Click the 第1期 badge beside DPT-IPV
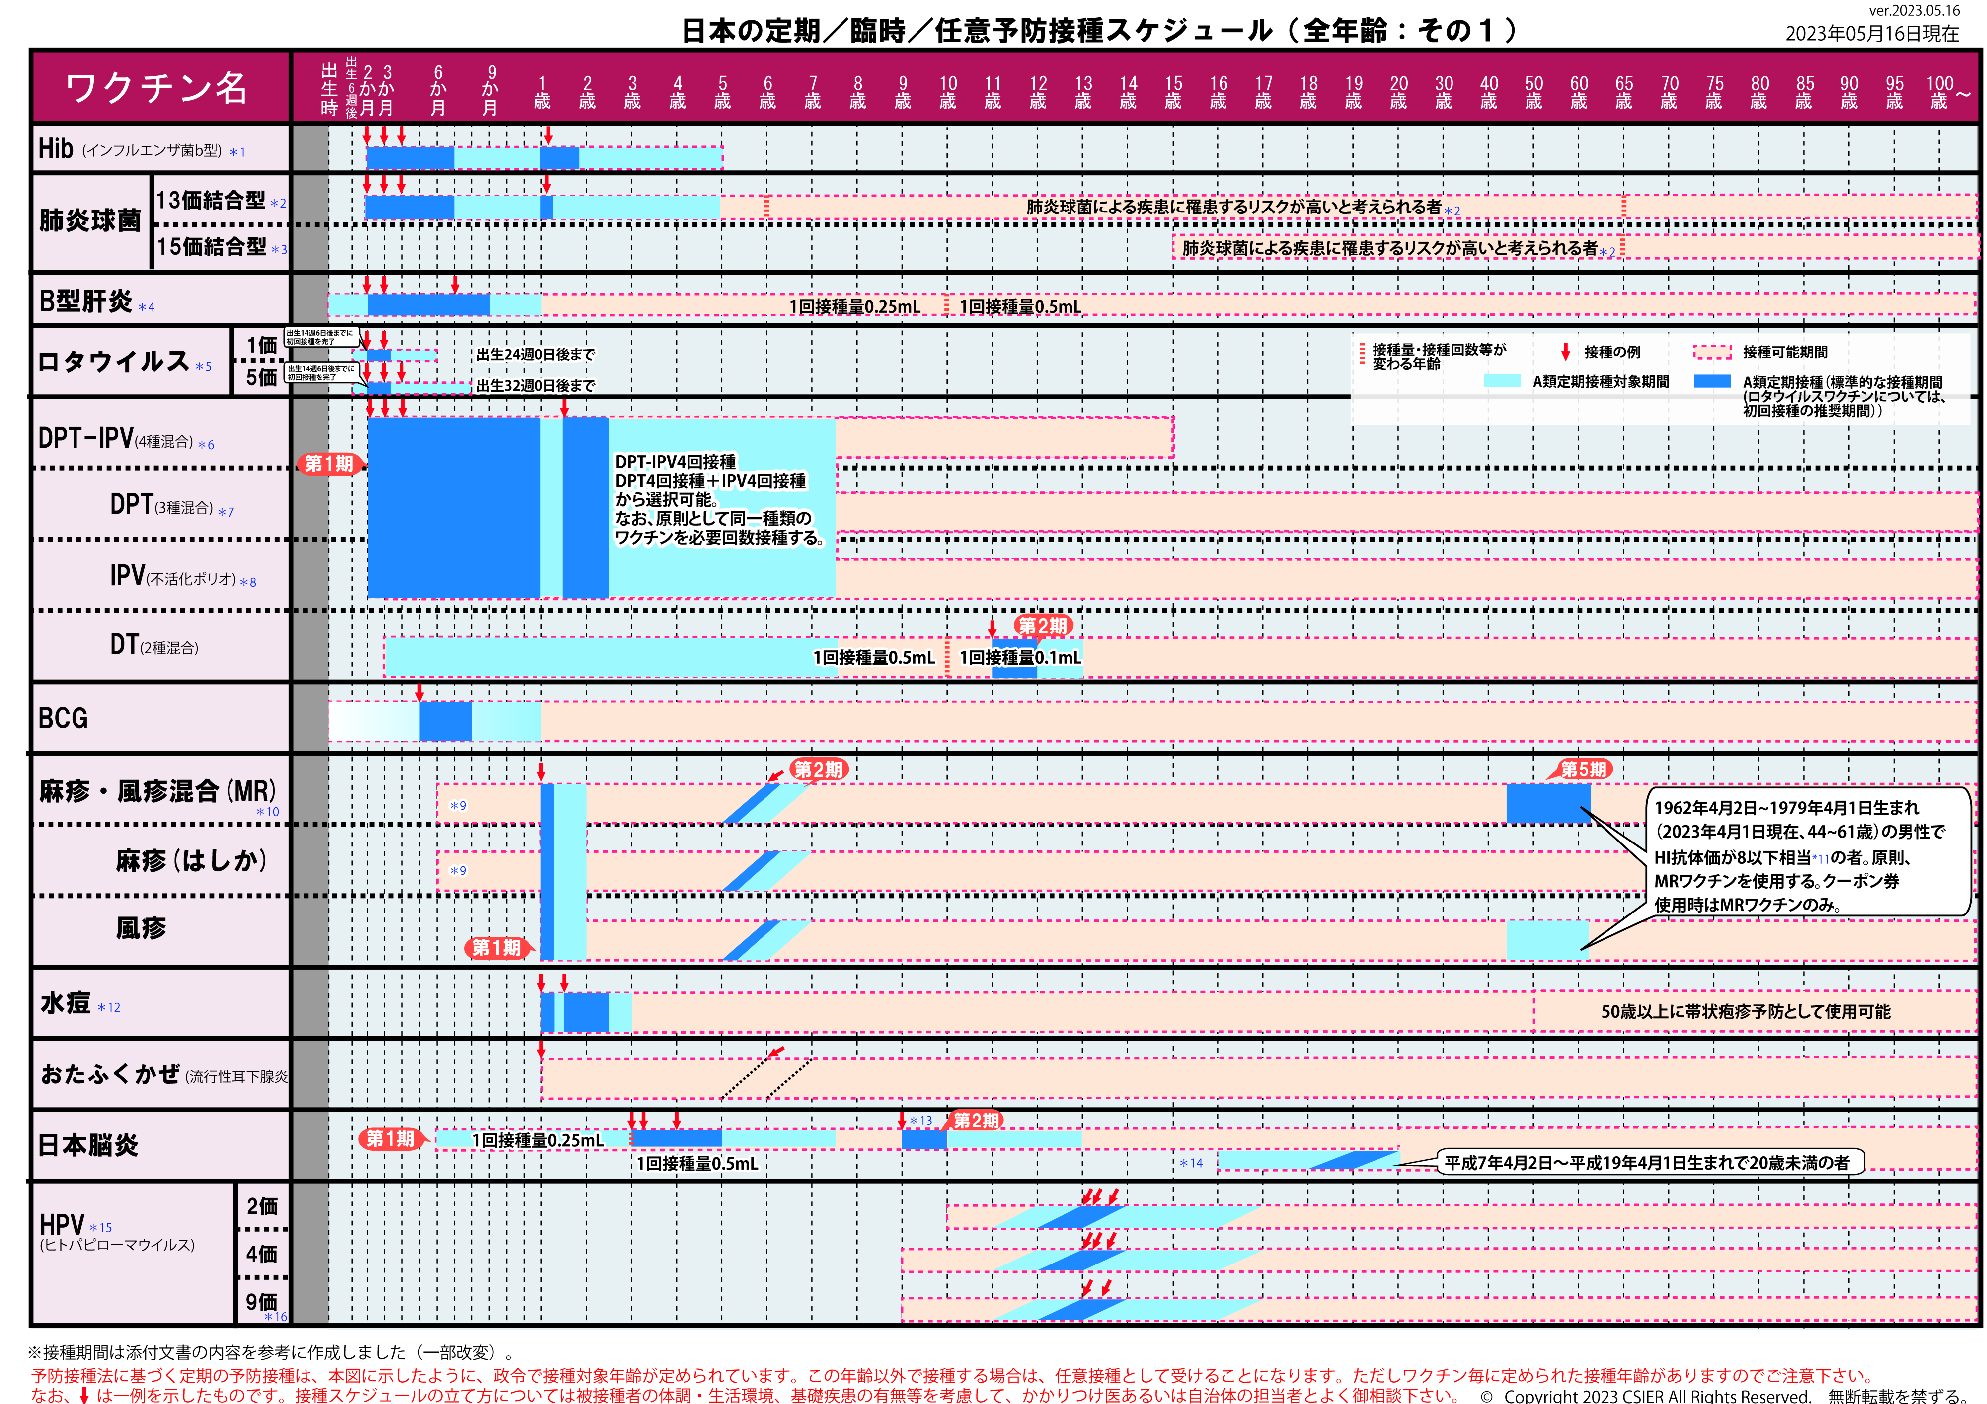 [329, 464]
